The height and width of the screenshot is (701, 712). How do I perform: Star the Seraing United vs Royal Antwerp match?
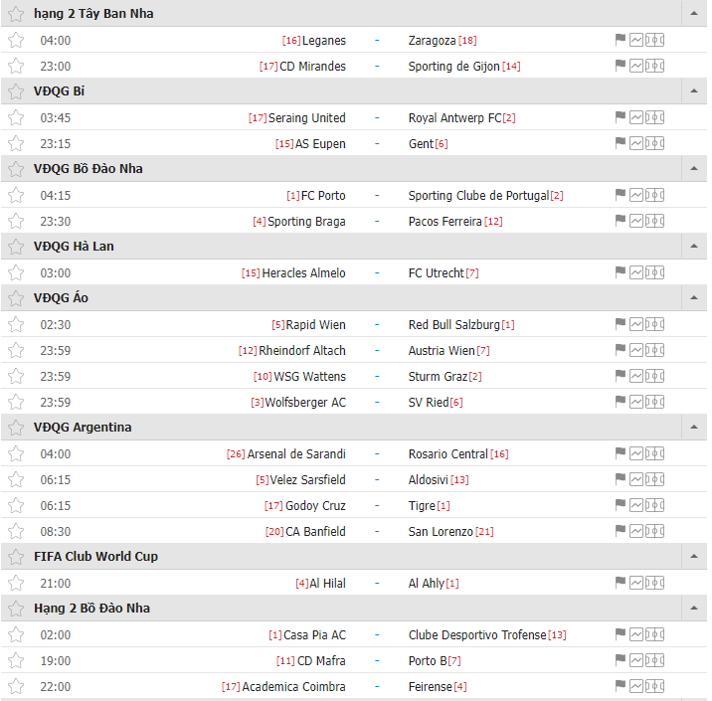pos(15,117)
